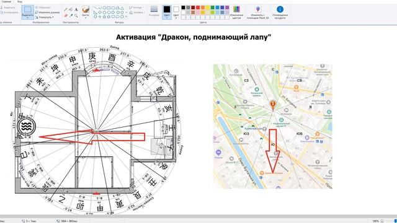Viewport: 397px width, 223px height.
Task: Click the street map image on canvas
Action: tap(273, 126)
